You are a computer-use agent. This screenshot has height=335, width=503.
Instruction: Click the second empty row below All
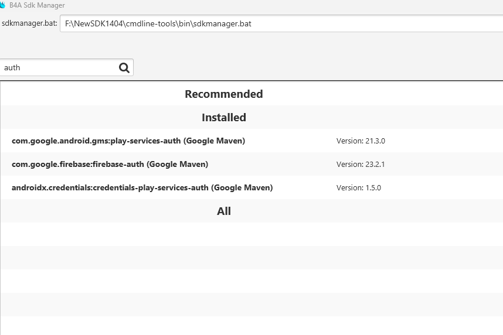(251, 258)
